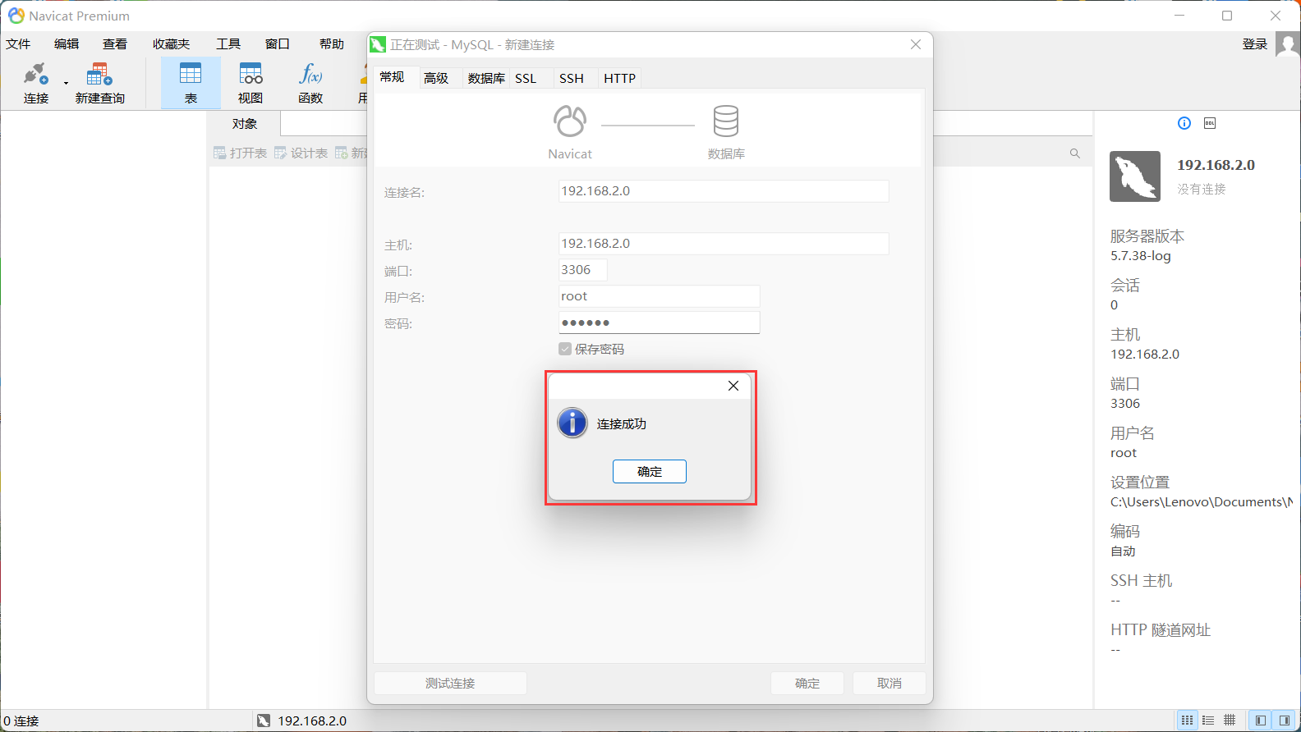Click the 登录 link

(x=1255, y=44)
